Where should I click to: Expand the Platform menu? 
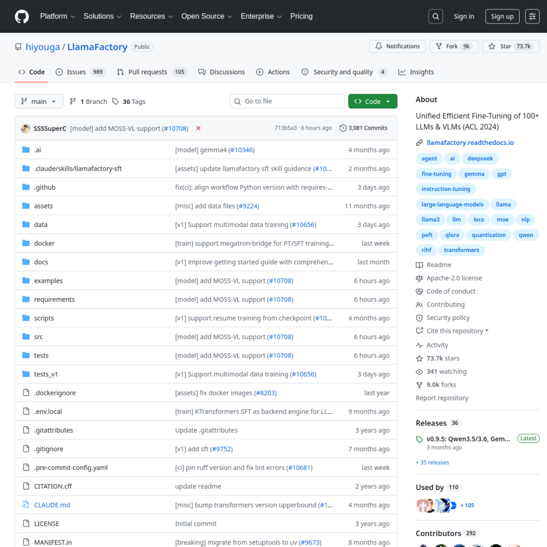(x=57, y=16)
